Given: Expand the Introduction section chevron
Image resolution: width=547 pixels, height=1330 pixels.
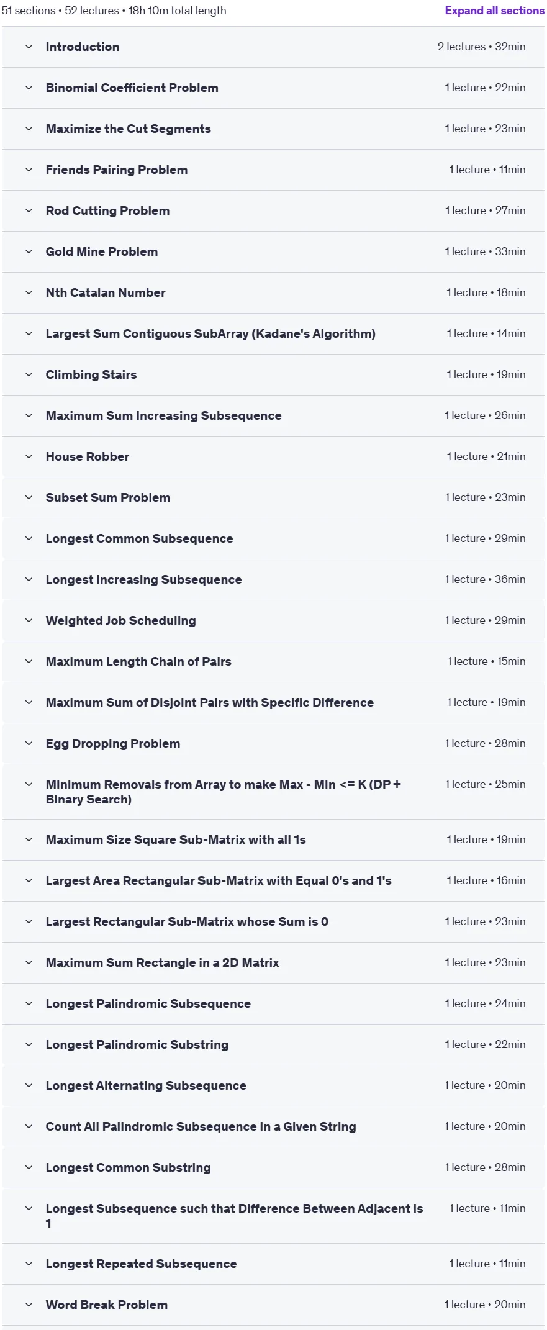Looking at the screenshot, I should [29, 47].
